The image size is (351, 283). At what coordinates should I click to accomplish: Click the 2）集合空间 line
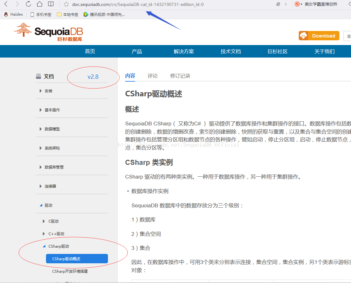(x=146, y=234)
